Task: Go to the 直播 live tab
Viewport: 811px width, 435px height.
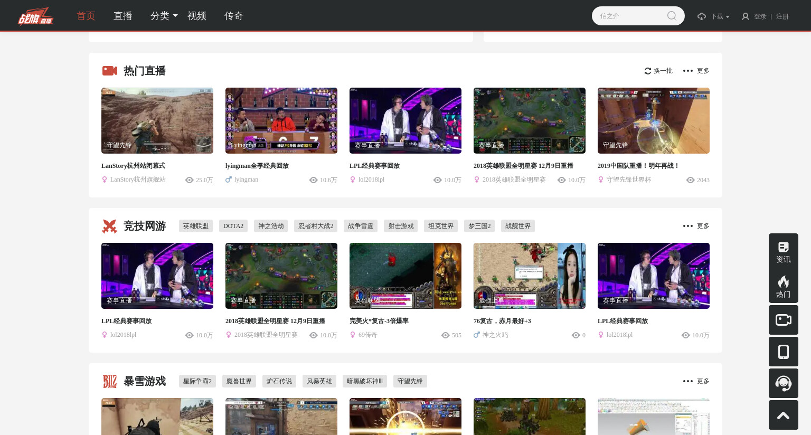Action: tap(123, 16)
